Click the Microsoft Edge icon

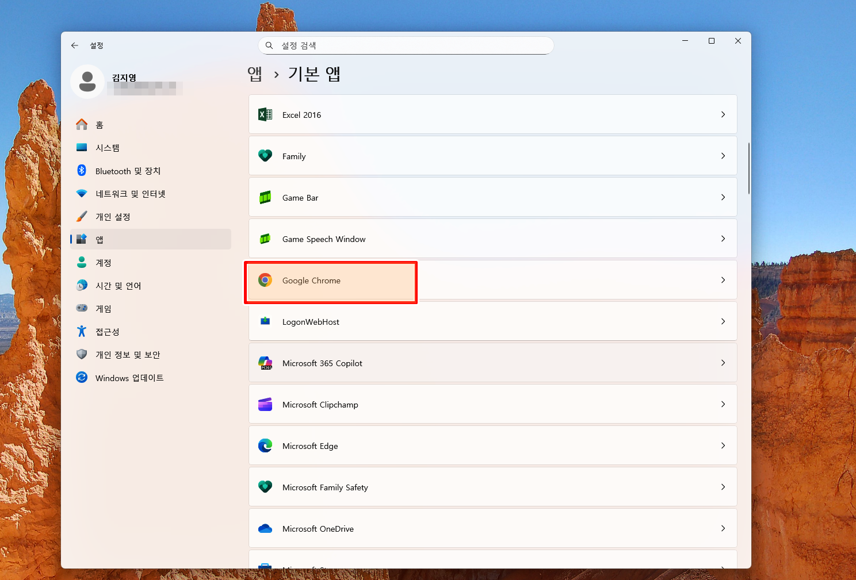265,445
